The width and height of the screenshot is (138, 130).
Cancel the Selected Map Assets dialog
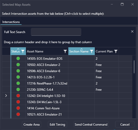[125, 125]
